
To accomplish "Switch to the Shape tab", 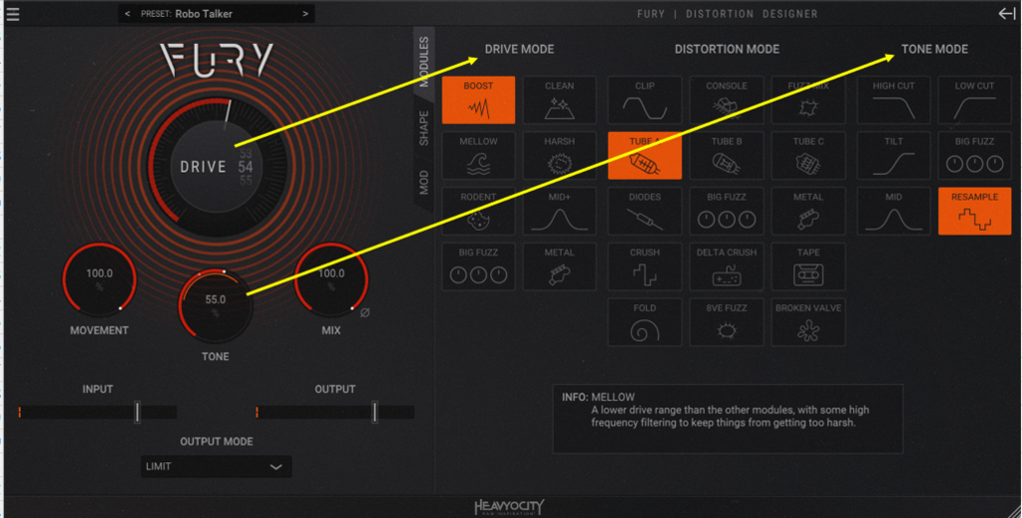I will click(x=424, y=128).
